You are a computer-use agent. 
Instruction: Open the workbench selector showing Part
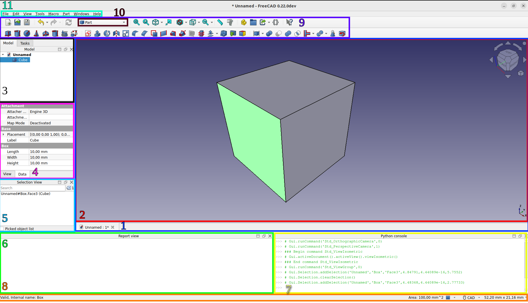pos(102,22)
